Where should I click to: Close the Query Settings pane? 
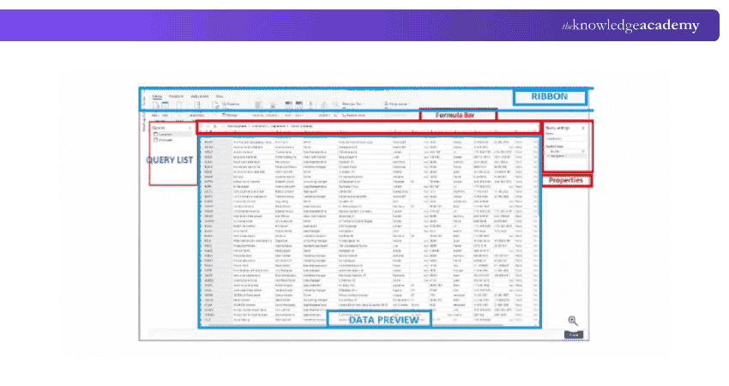(584, 128)
